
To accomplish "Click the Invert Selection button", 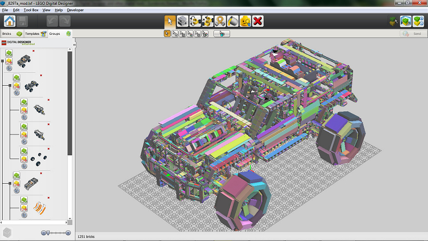I will coord(221,34).
